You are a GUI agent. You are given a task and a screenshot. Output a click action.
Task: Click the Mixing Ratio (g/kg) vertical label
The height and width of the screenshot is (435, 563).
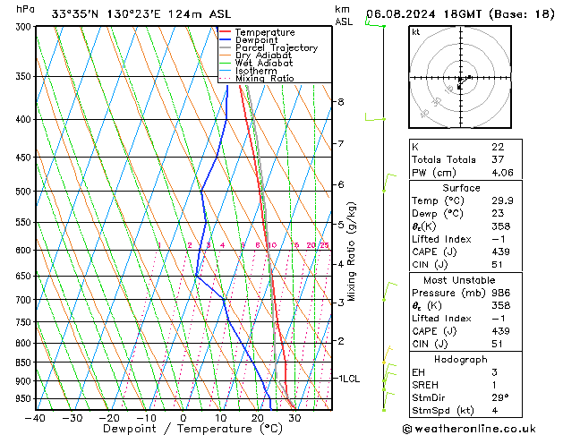[x=351, y=252]
